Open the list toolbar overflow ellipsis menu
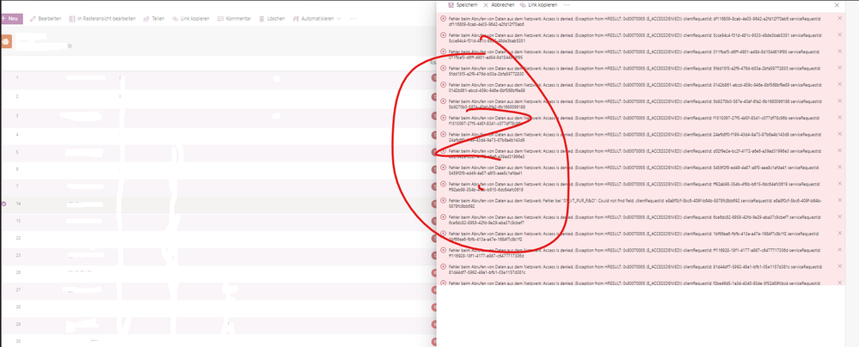 point(353,19)
